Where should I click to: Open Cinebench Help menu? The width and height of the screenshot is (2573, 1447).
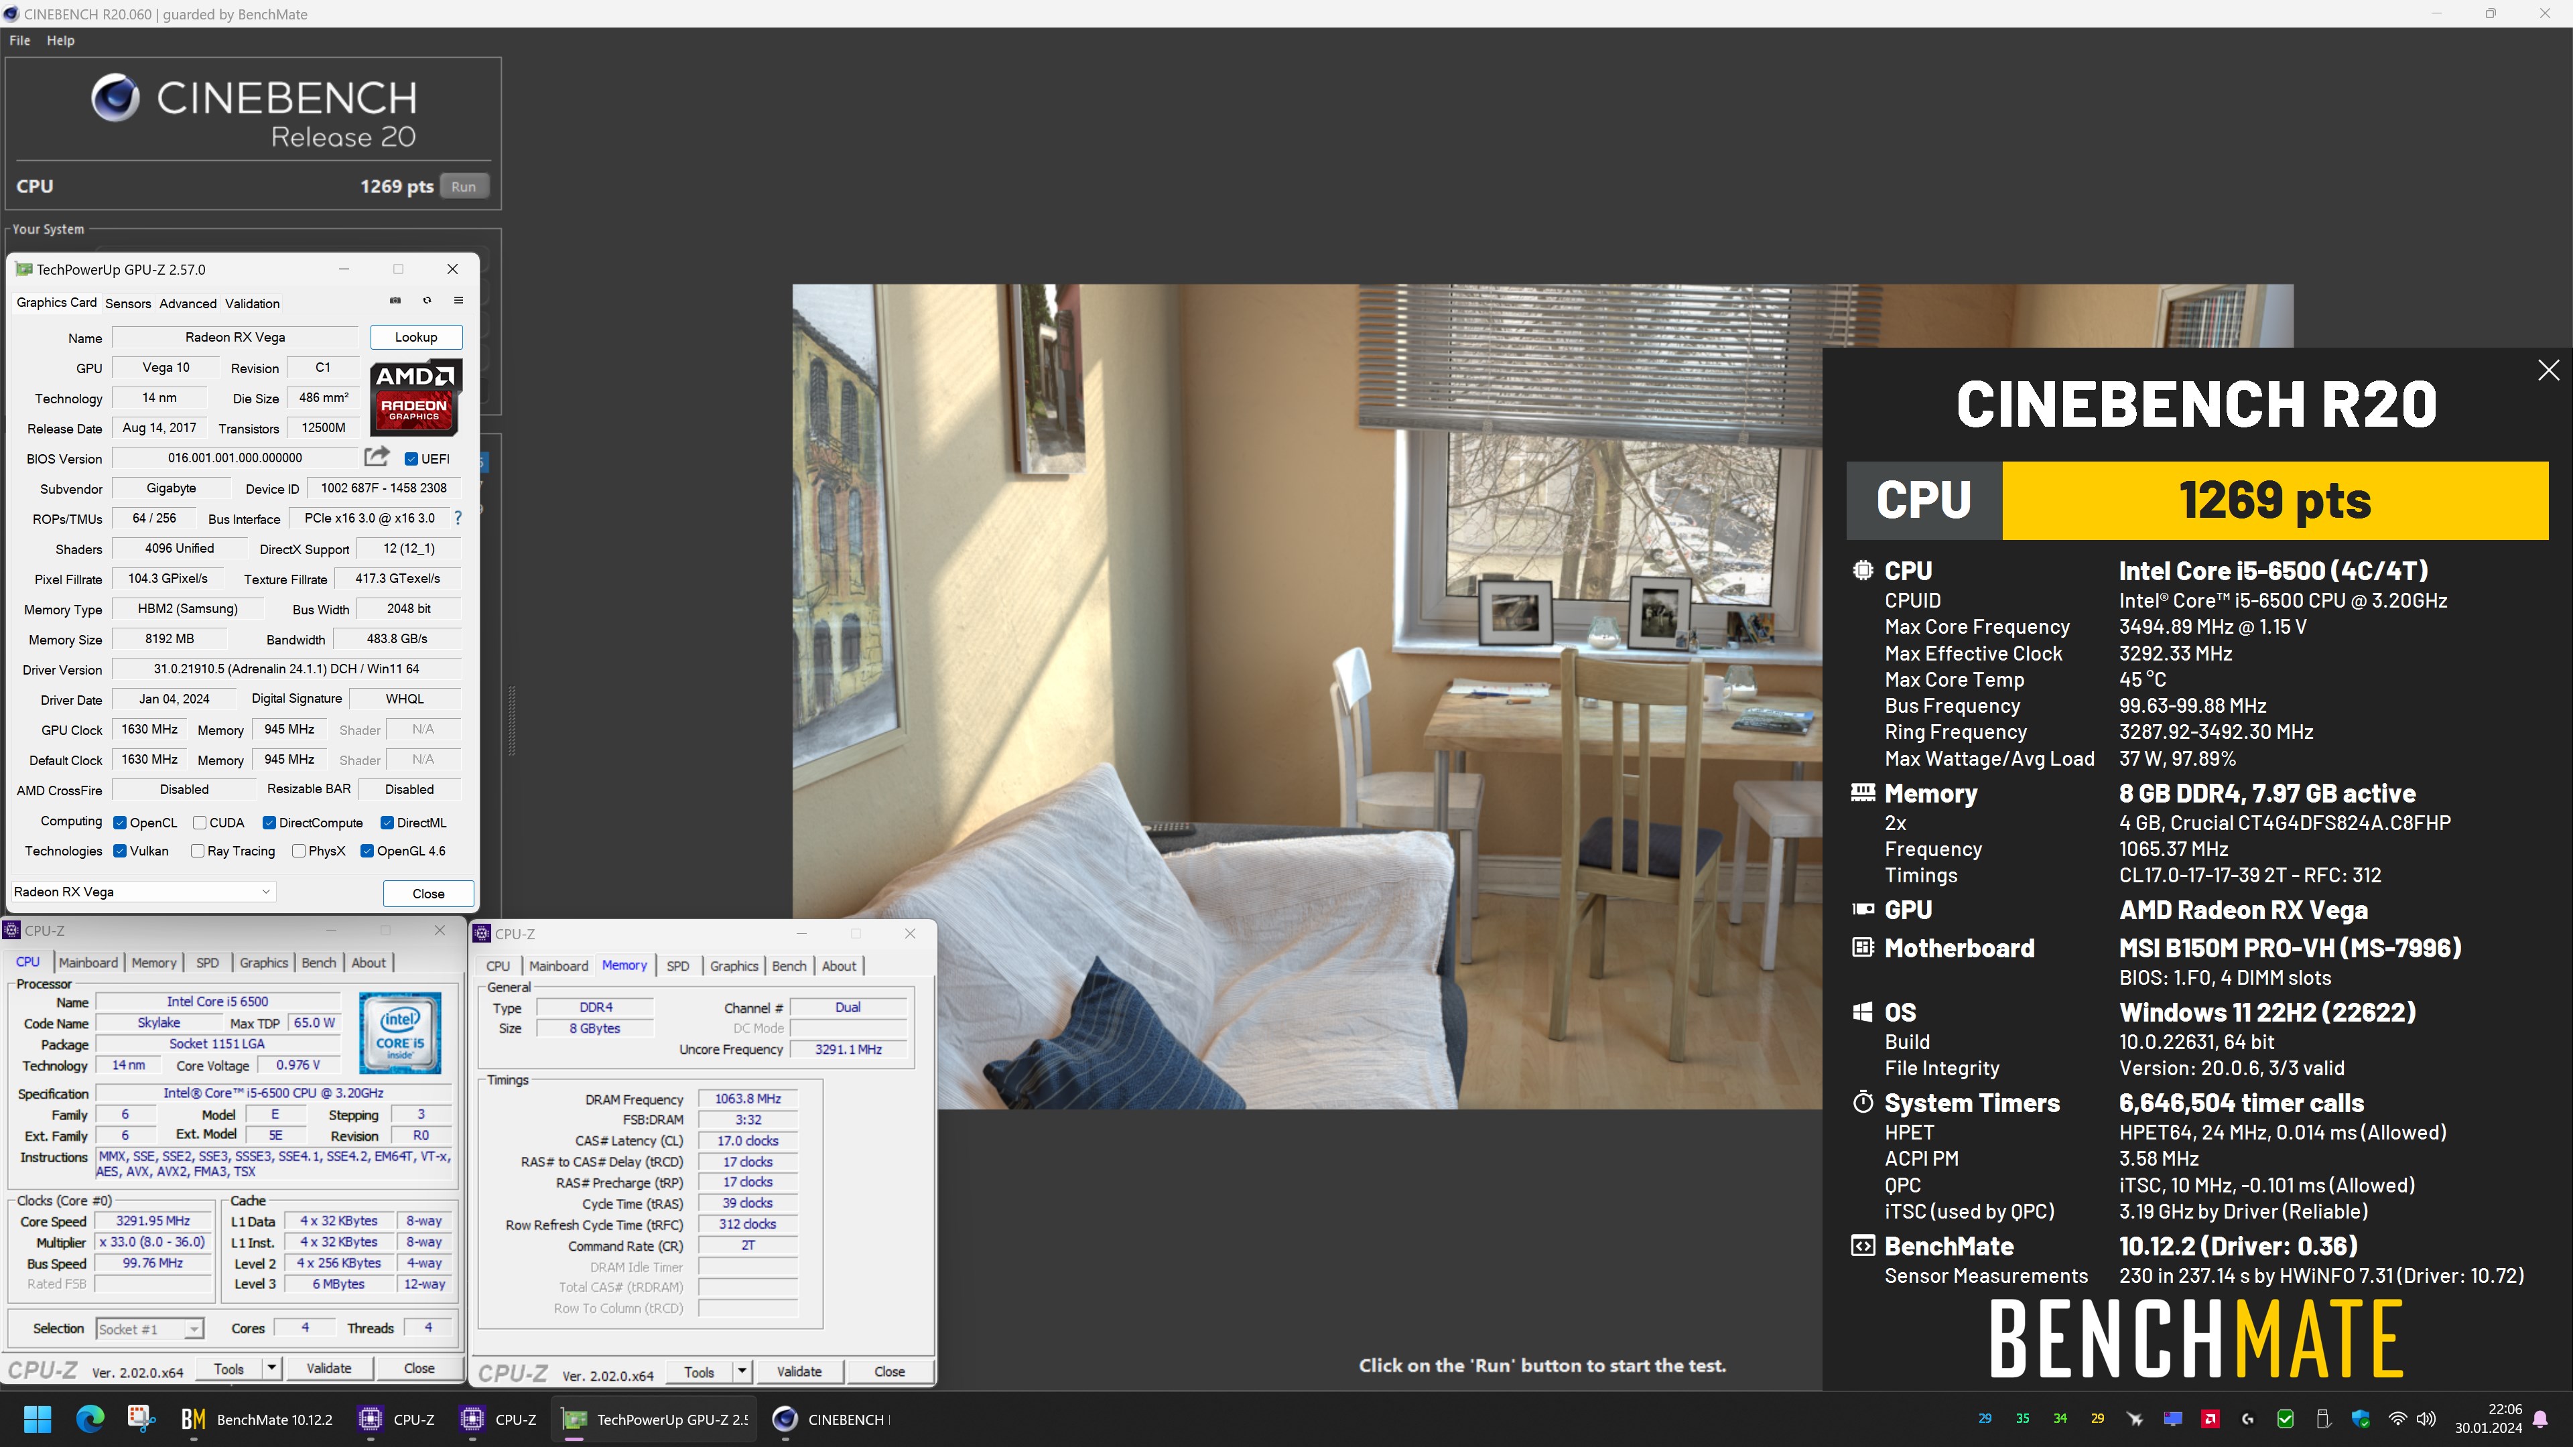pos(61,40)
